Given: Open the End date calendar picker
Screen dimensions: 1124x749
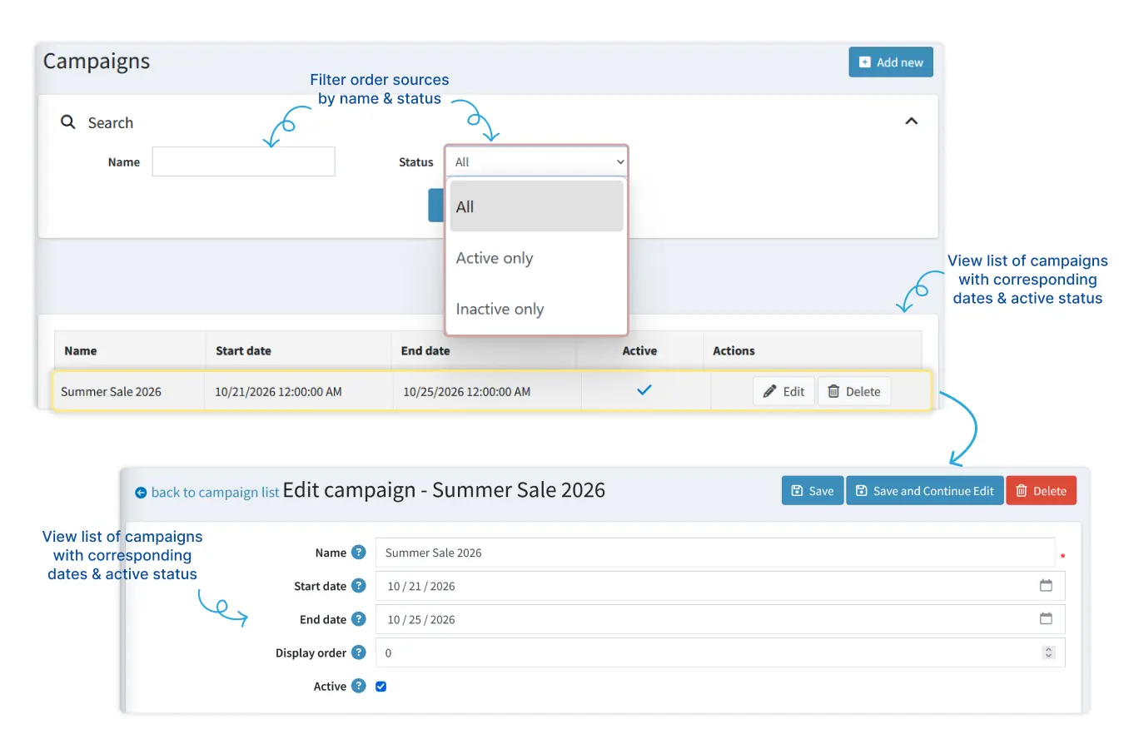Looking at the screenshot, I should point(1046,619).
